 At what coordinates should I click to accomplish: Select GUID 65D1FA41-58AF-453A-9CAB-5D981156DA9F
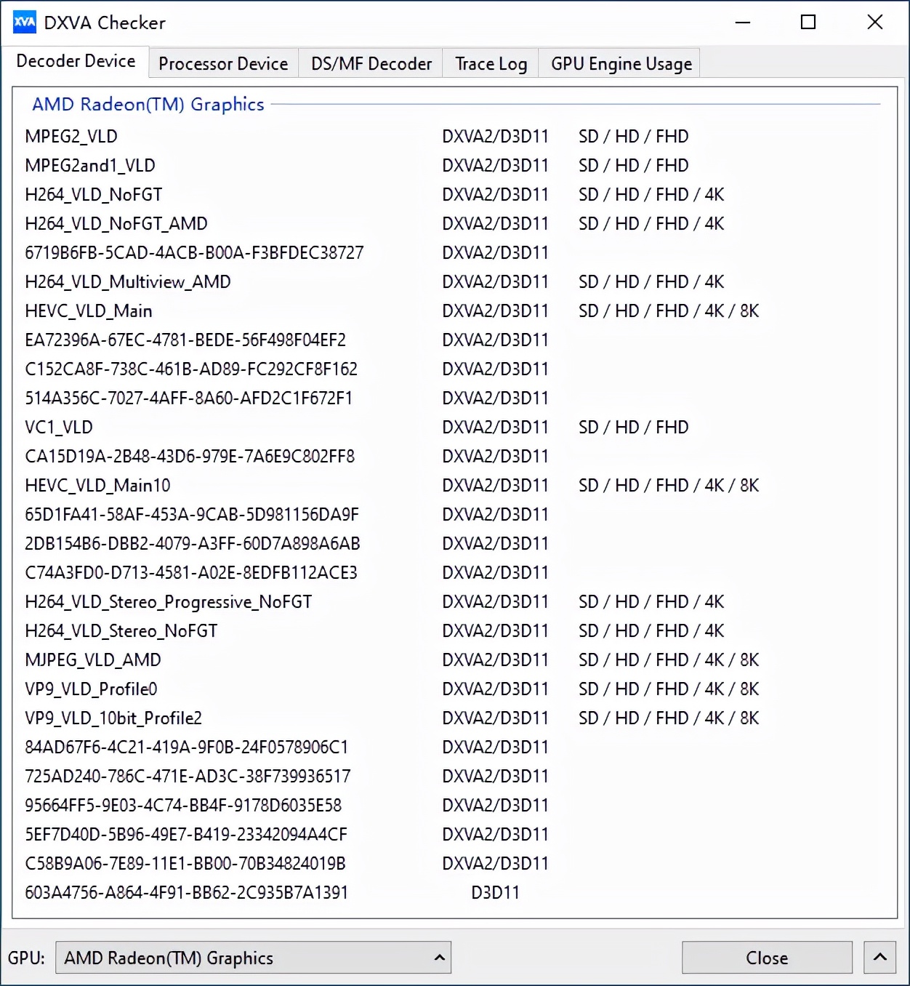point(192,514)
